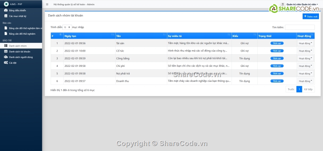Click the Thêm mới button
This screenshot has height=151, width=323.
pos(310,16)
